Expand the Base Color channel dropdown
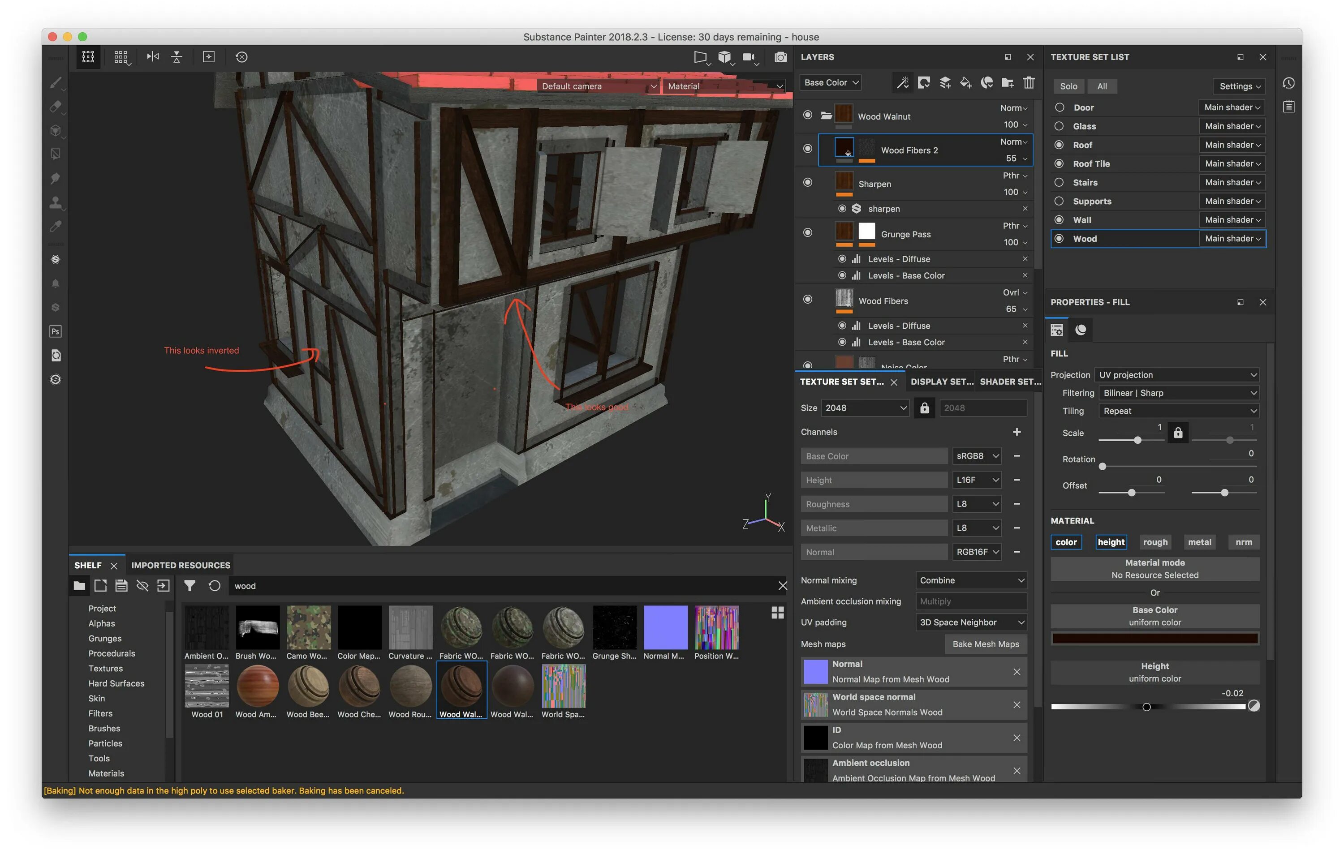1344x854 pixels. coord(830,82)
